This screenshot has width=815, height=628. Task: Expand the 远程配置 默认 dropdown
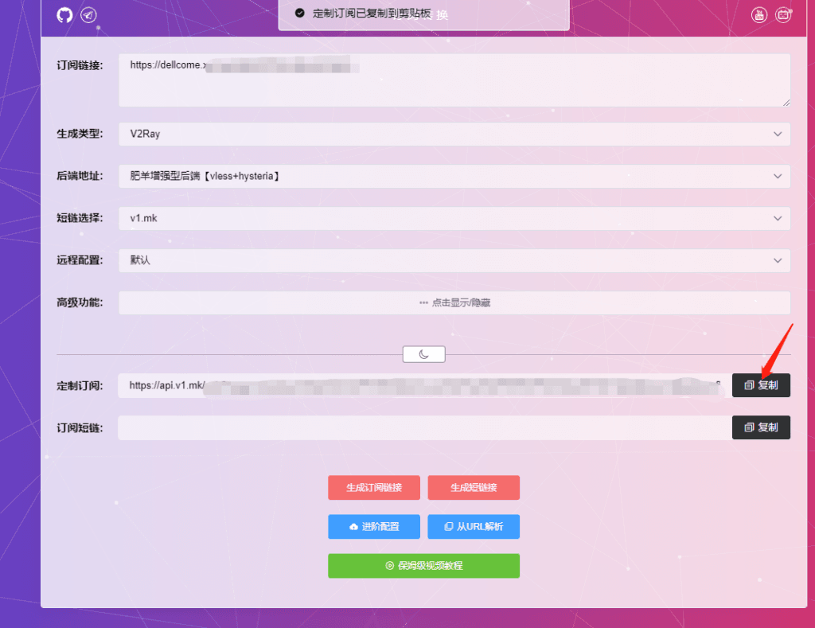click(454, 260)
